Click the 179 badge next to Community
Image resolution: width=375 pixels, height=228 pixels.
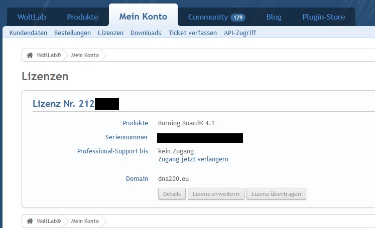(x=237, y=18)
